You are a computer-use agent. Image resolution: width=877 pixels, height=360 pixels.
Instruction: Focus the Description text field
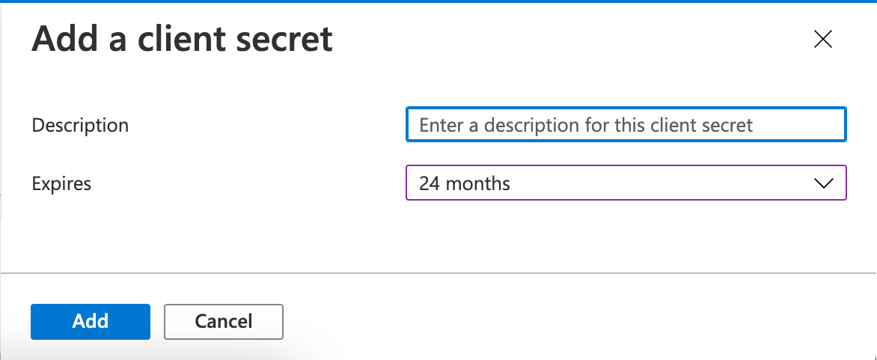pos(626,125)
